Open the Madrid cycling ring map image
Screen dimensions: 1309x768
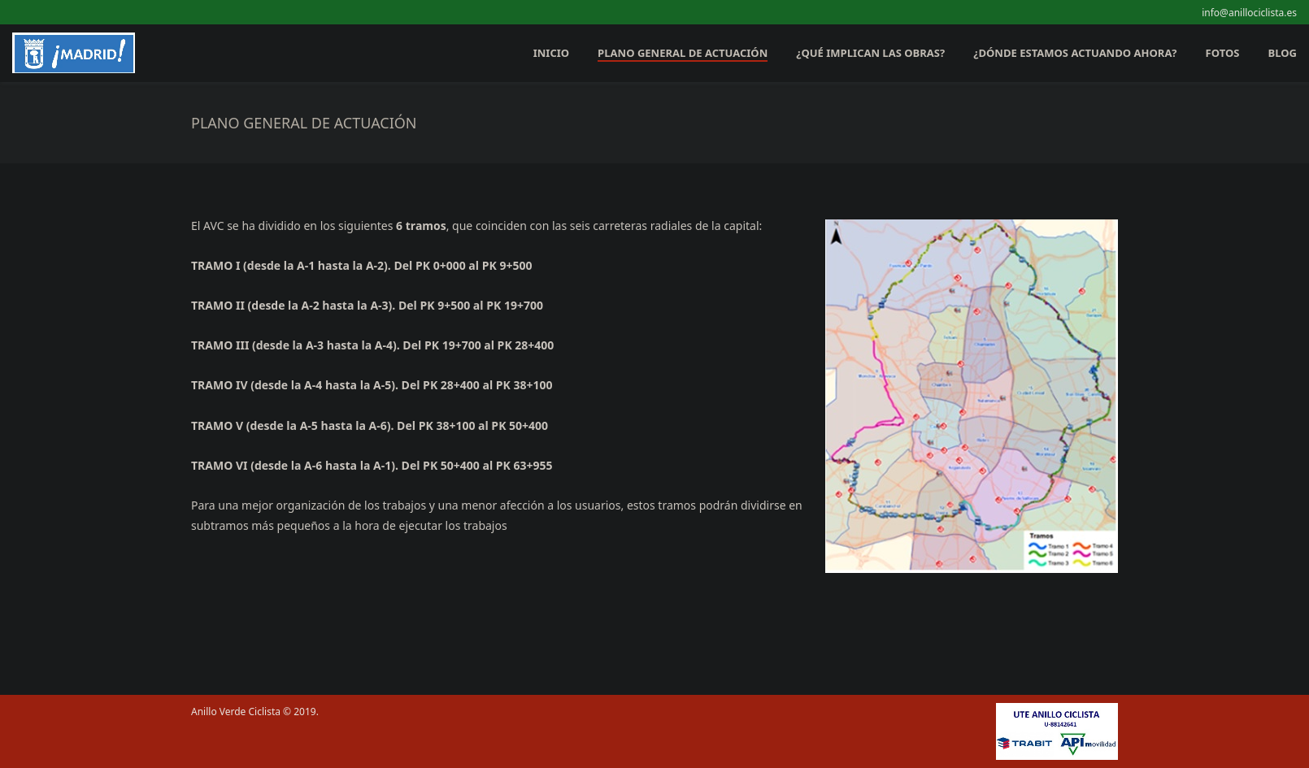971,396
